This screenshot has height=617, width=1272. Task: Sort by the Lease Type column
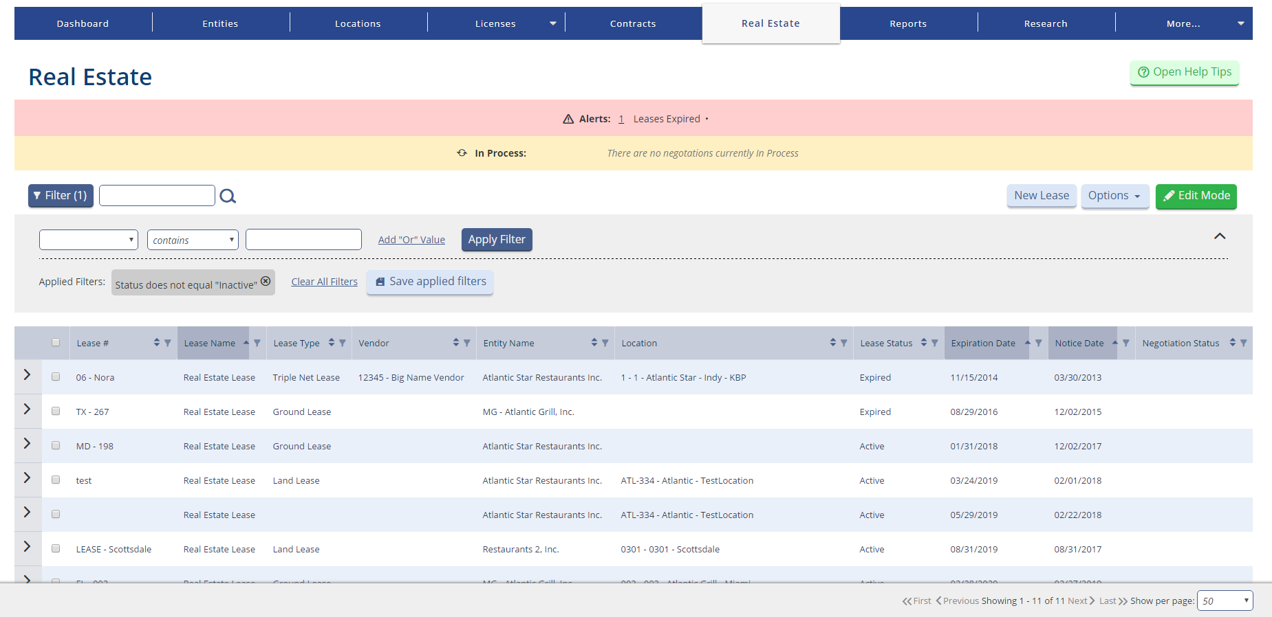pyautogui.click(x=332, y=343)
